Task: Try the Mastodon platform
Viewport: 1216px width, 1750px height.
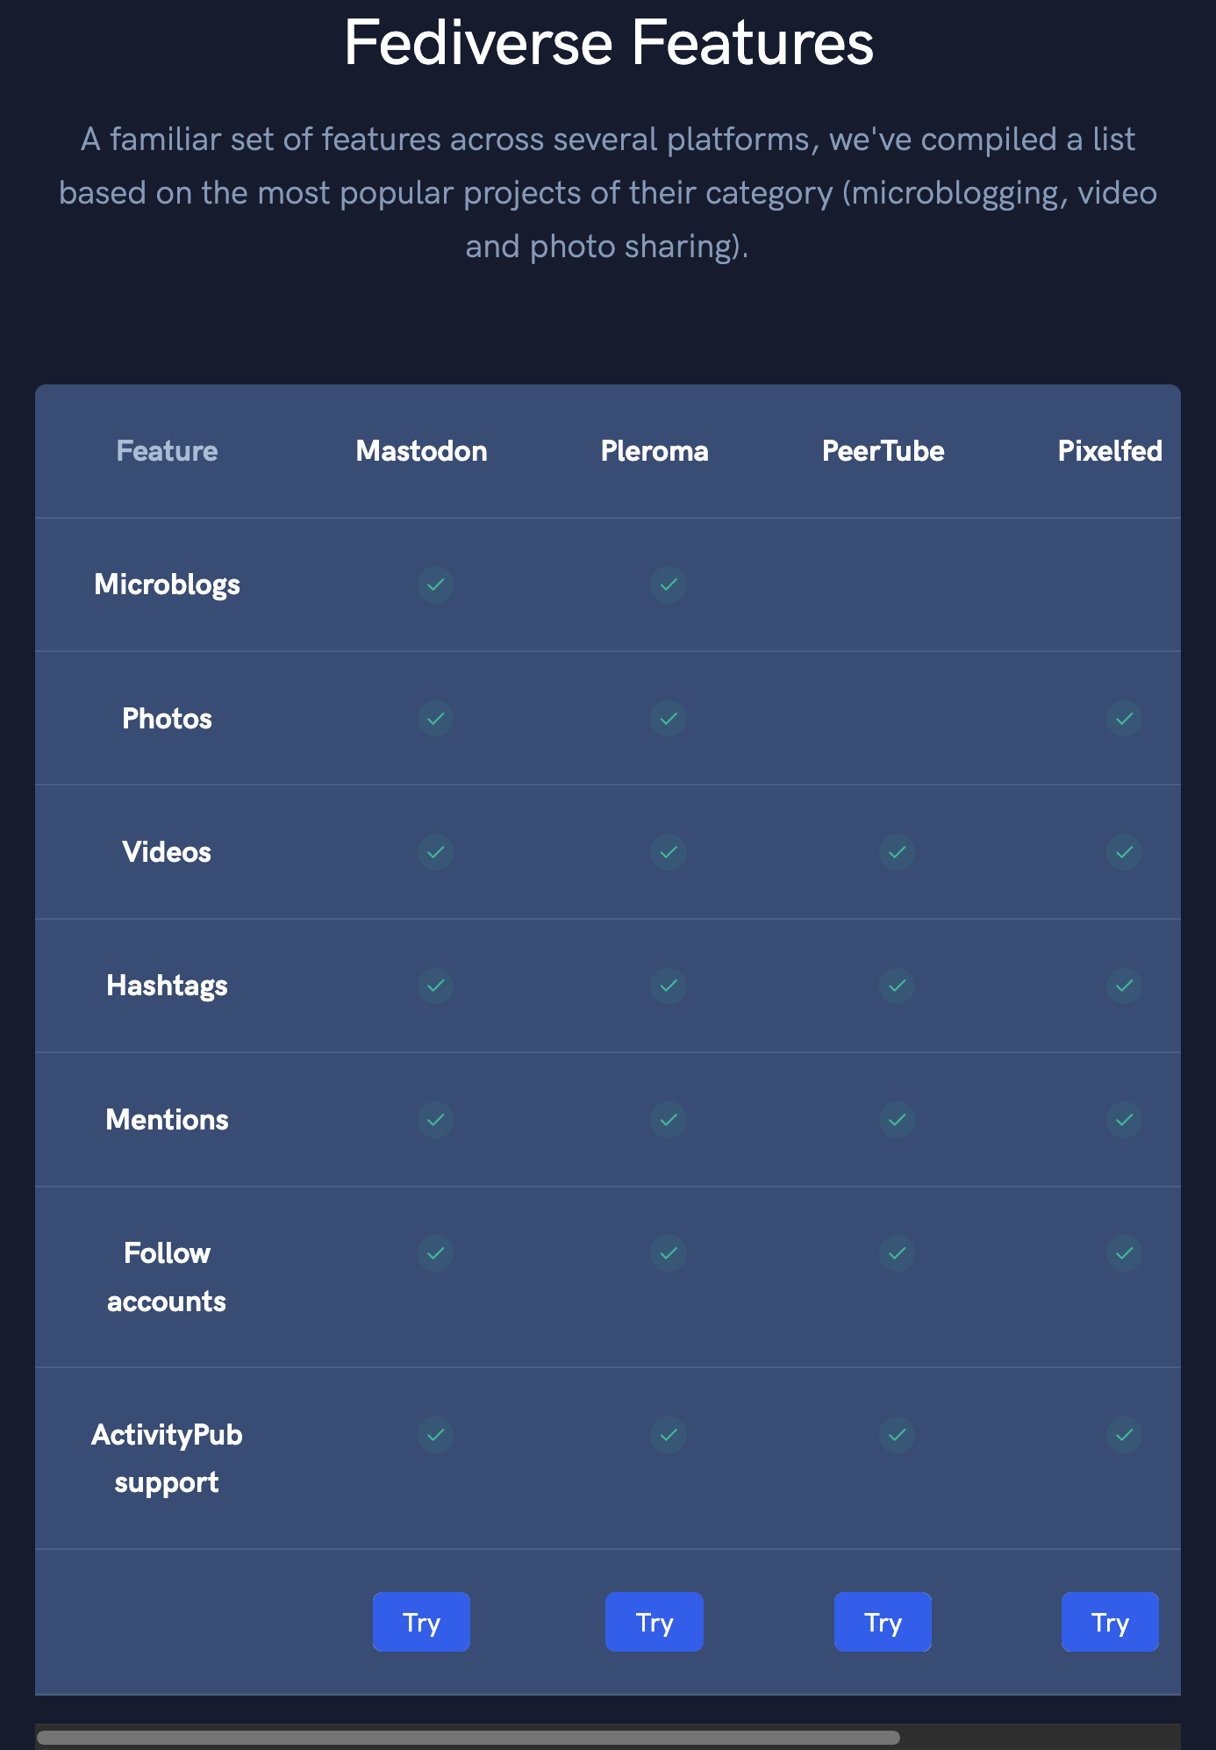Action: [x=421, y=1622]
